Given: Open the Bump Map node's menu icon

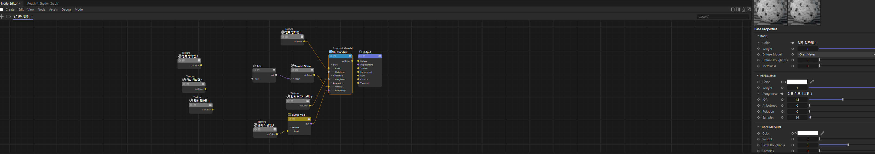Looking at the screenshot, I should (x=309, y=119).
